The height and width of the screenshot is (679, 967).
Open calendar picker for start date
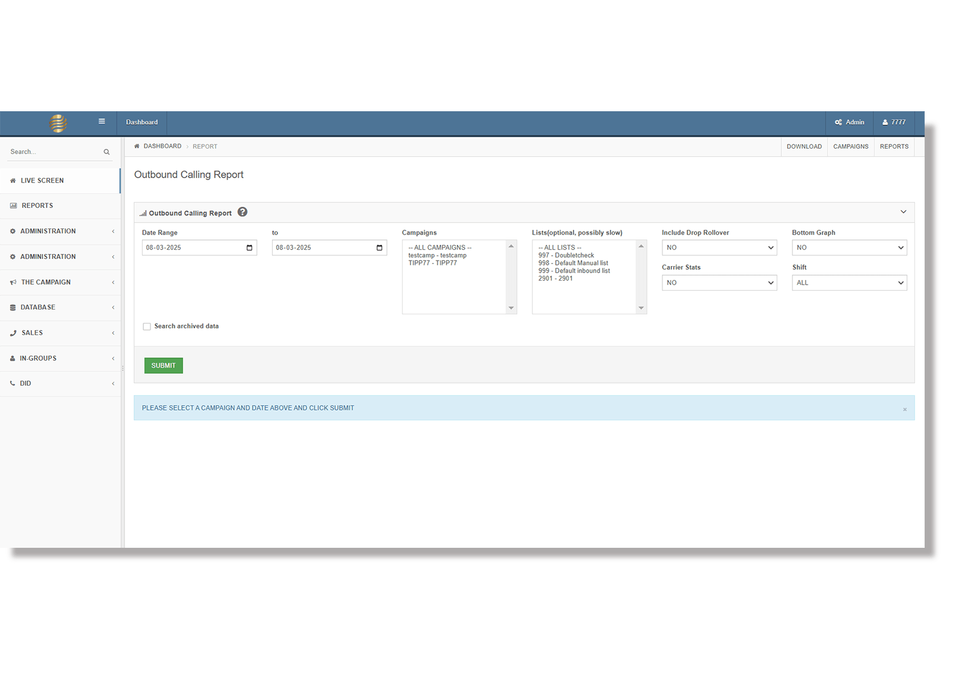click(x=249, y=248)
